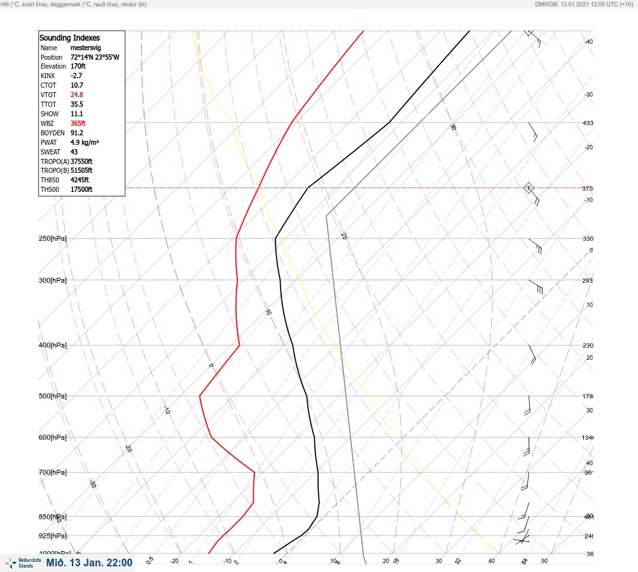
Task: Click the Sounding Indexes heading
Action: pos(69,37)
